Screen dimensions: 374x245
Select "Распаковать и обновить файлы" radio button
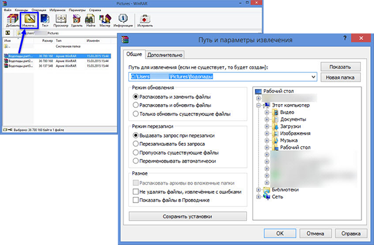(135, 105)
